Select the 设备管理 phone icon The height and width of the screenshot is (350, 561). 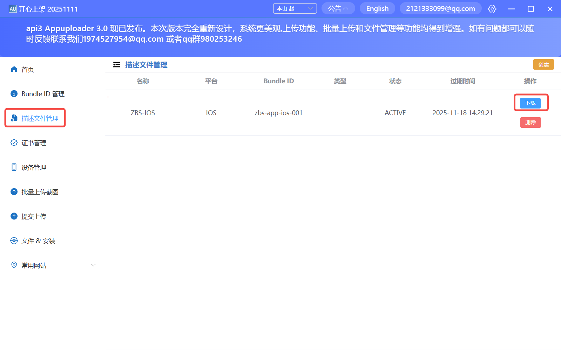pyautogui.click(x=14, y=167)
